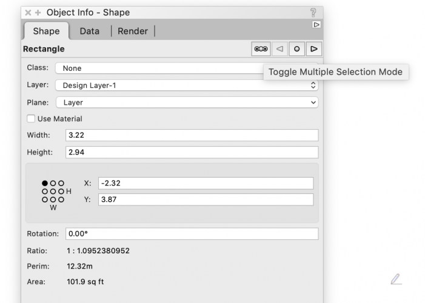The height and width of the screenshot is (303, 425).
Task: Click the help question mark icon
Action: 313,12
